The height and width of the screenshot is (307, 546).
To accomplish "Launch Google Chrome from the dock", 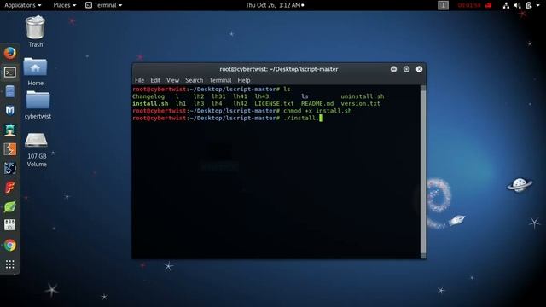I will 9,246.
